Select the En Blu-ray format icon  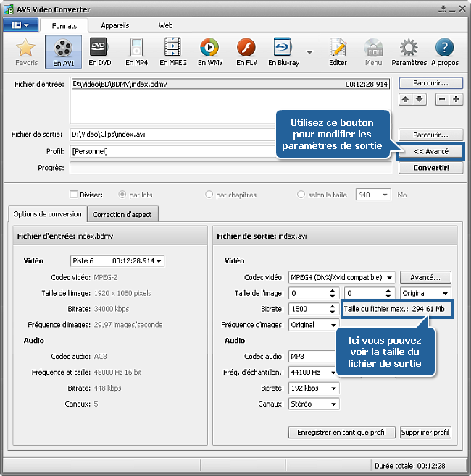tap(282, 51)
